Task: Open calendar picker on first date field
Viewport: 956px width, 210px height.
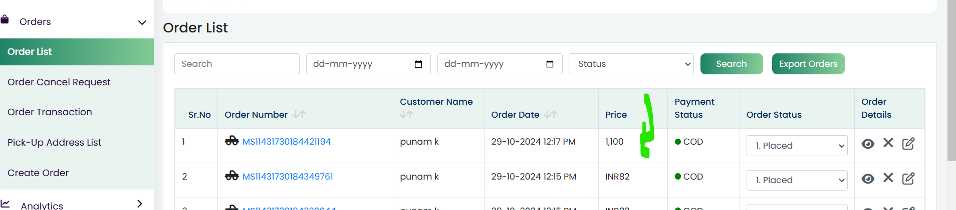Action: click(418, 64)
